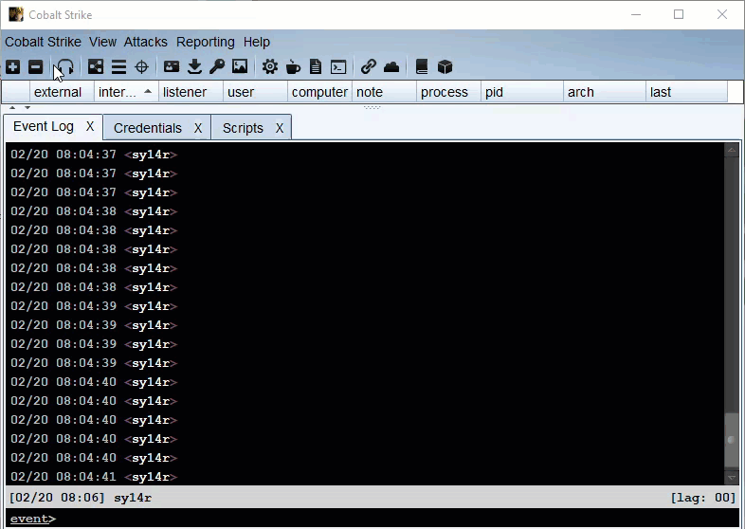Sort by the computer column header
Image resolution: width=745 pixels, height=529 pixels.
pyautogui.click(x=319, y=92)
